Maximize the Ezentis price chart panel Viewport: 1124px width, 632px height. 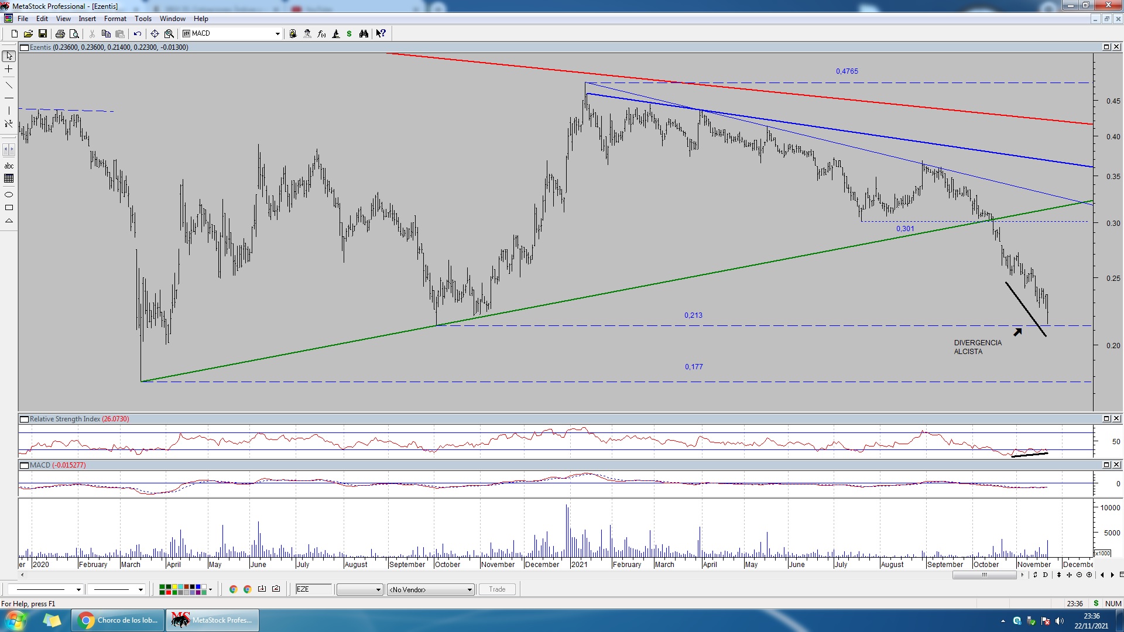tap(1106, 47)
